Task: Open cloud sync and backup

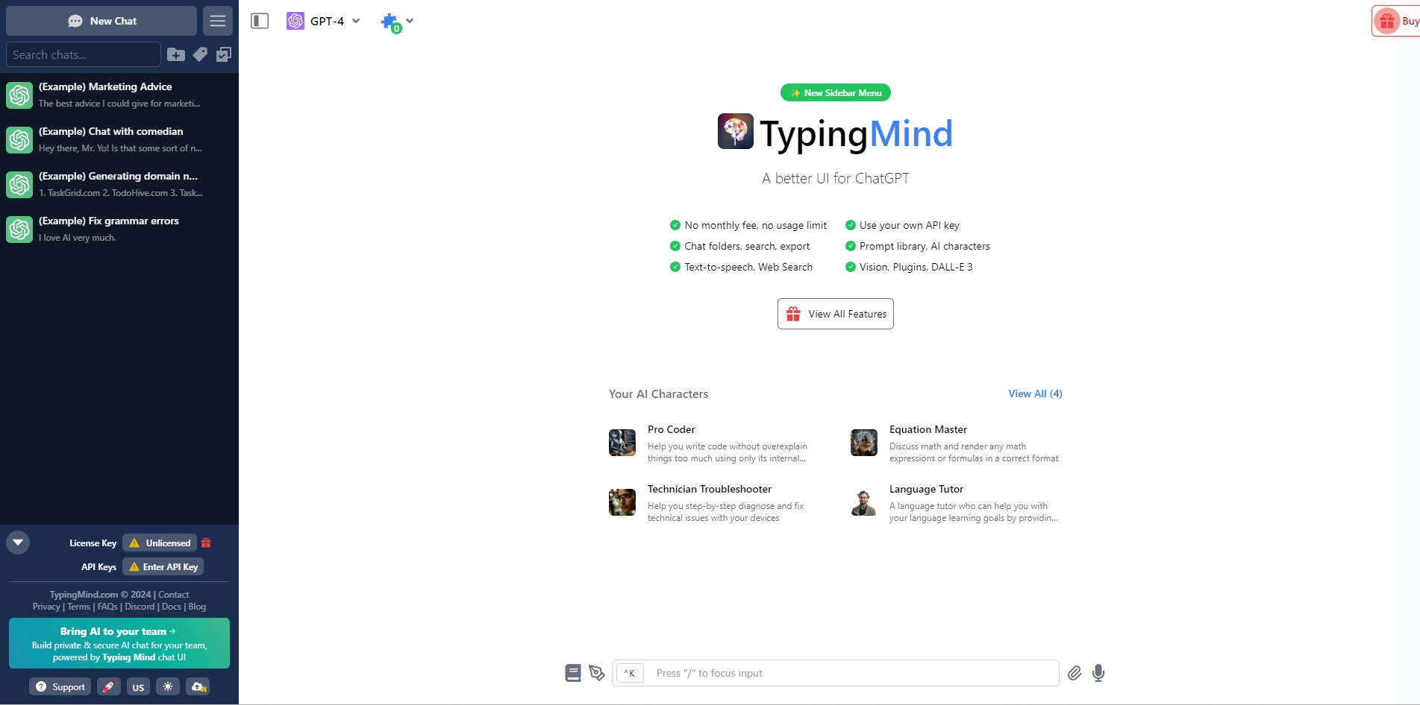Action: 197,686
